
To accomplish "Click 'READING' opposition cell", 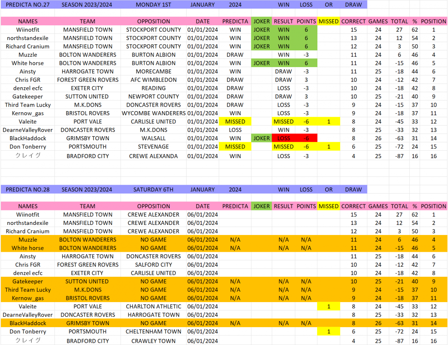I will [x=153, y=88].
